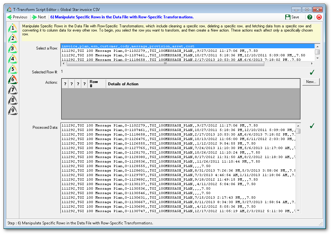The width and height of the screenshot is (332, 235).
Task: Go to step 7 sidebar icon
Action: 13,90
